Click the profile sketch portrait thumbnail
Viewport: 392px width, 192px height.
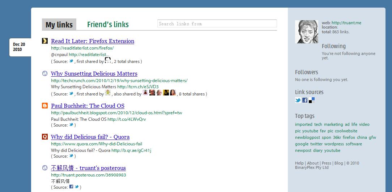307,32
